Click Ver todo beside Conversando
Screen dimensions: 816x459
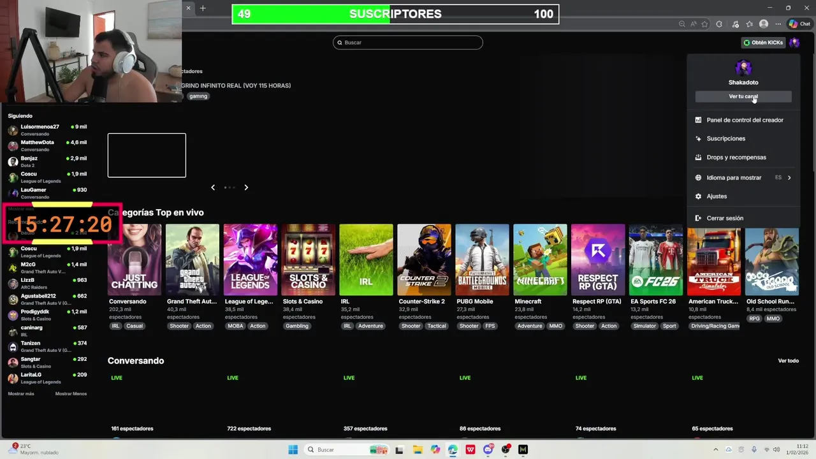[x=788, y=361]
